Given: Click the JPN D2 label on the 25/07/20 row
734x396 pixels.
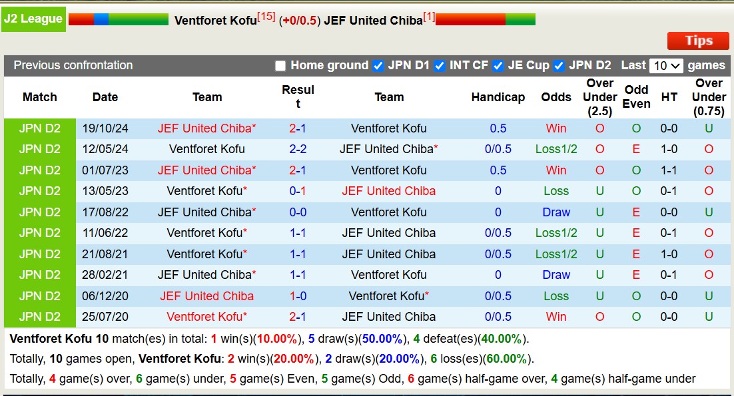Looking at the screenshot, I should tap(39, 316).
